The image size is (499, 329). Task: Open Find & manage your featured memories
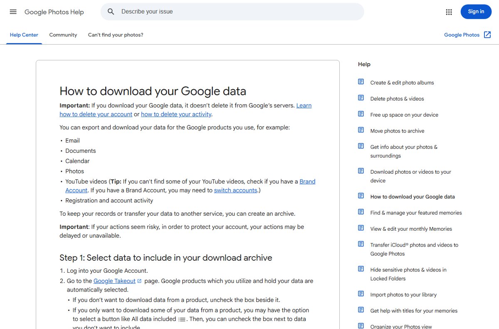[416, 213]
